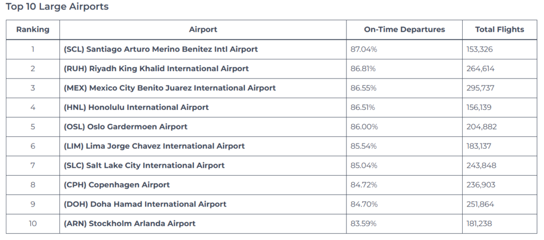
Task: Click Oslo Gardermoen Airport name
Action: [125, 127]
